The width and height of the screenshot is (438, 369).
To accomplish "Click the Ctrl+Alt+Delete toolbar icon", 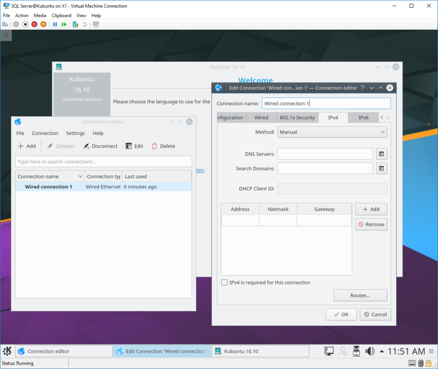I will 5,25.
